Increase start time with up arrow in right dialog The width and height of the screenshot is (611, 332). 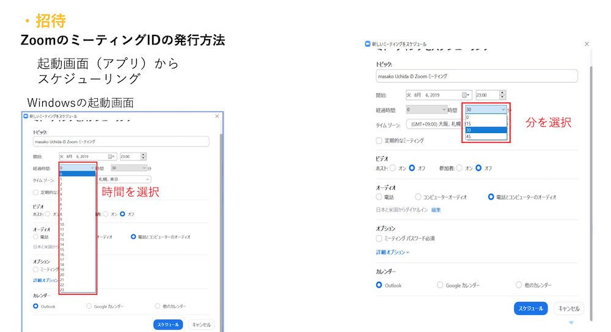(x=502, y=93)
